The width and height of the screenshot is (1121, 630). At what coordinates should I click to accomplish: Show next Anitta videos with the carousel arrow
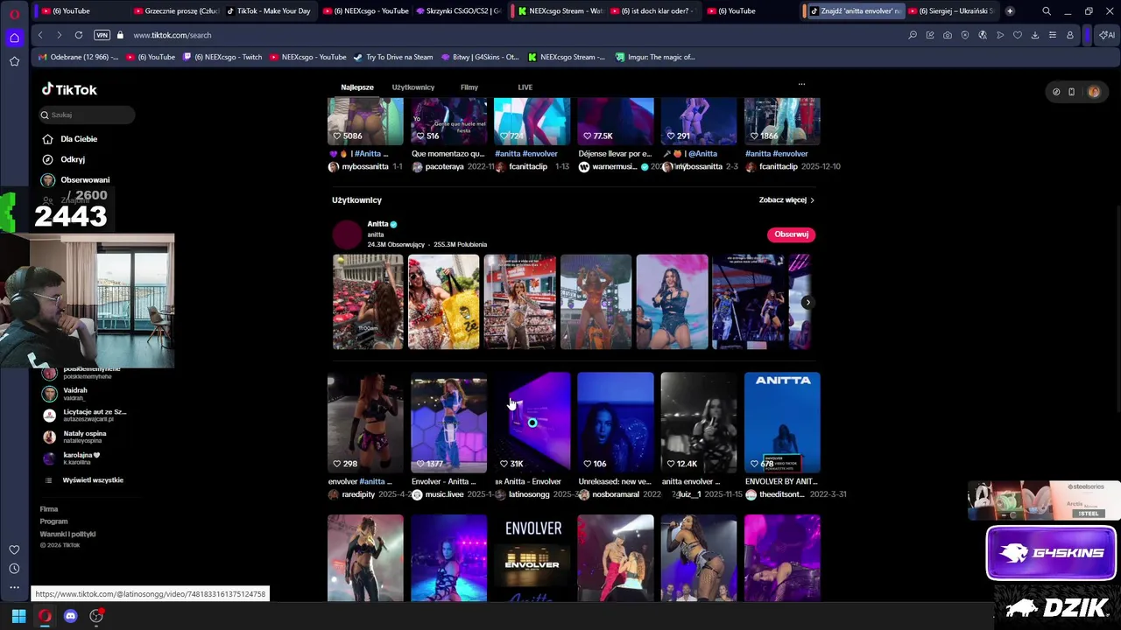tap(807, 303)
